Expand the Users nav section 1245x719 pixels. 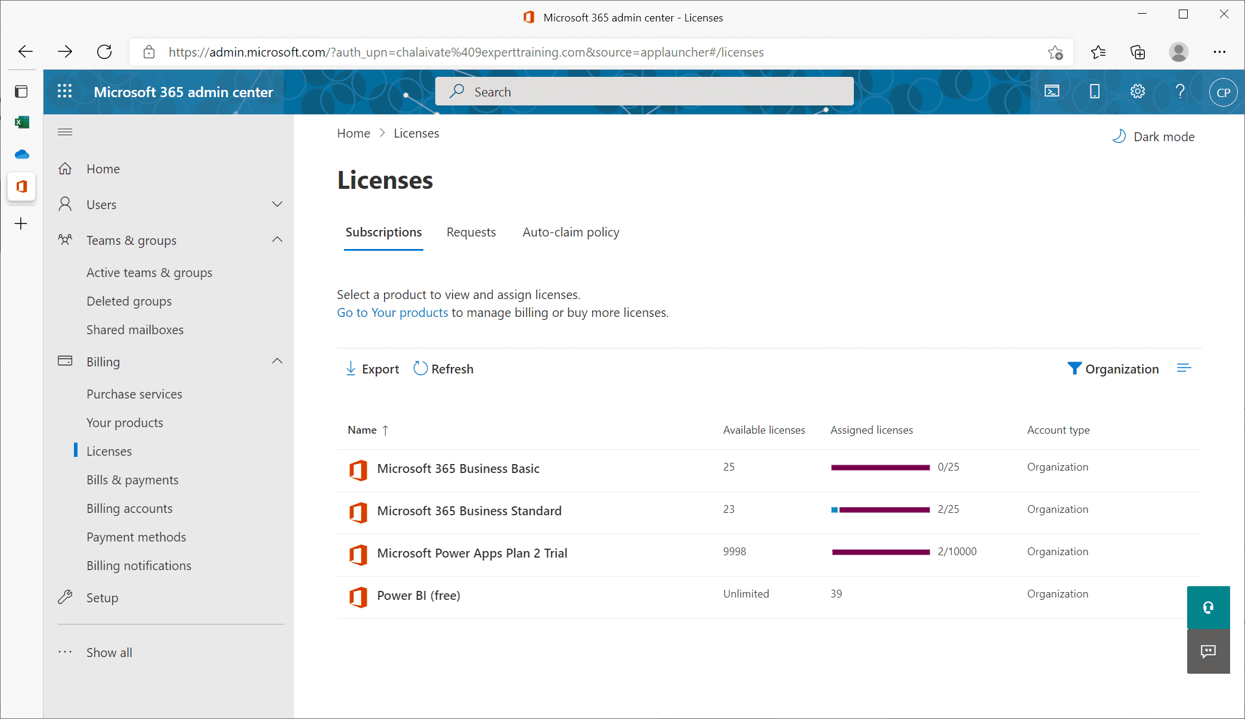(277, 204)
